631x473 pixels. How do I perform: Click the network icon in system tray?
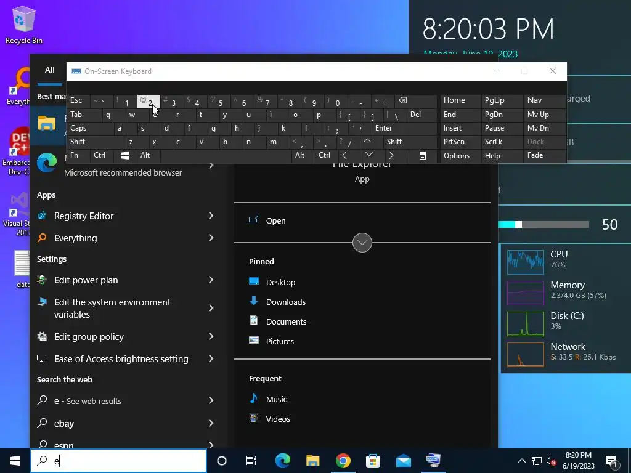[x=537, y=461]
